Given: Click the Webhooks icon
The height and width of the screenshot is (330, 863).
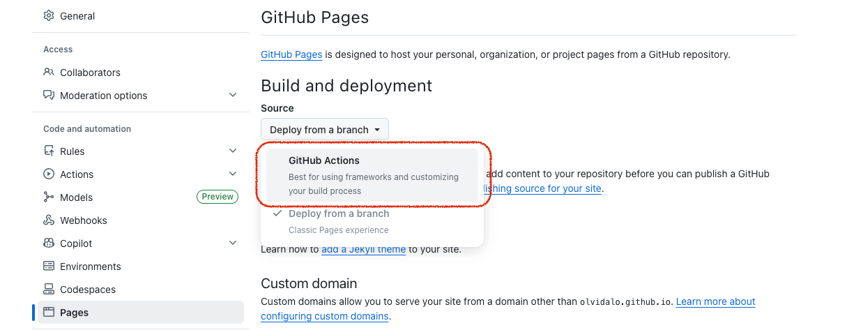Looking at the screenshot, I should (49, 220).
